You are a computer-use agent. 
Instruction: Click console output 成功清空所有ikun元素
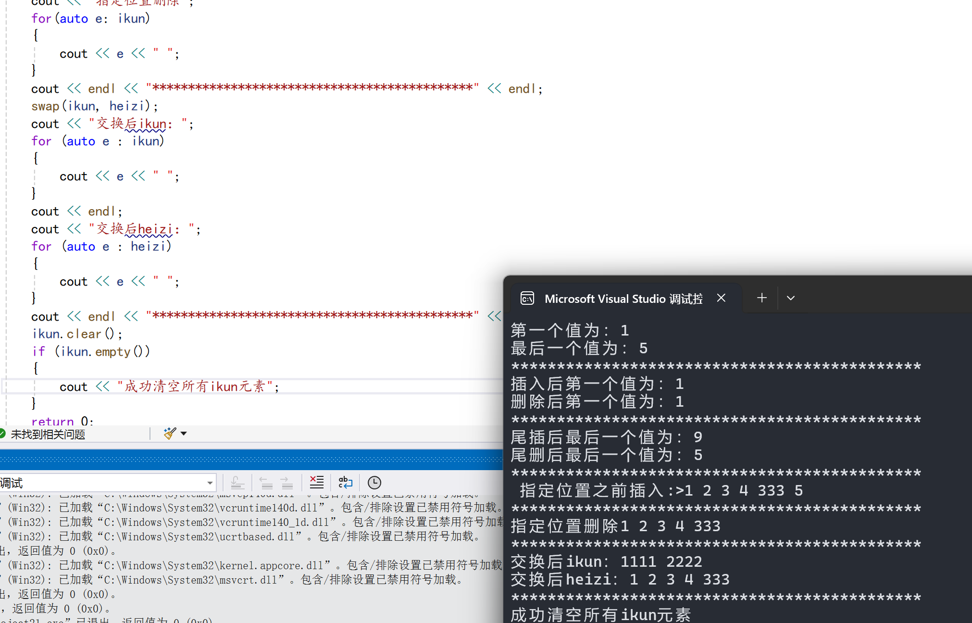pyautogui.click(x=601, y=614)
